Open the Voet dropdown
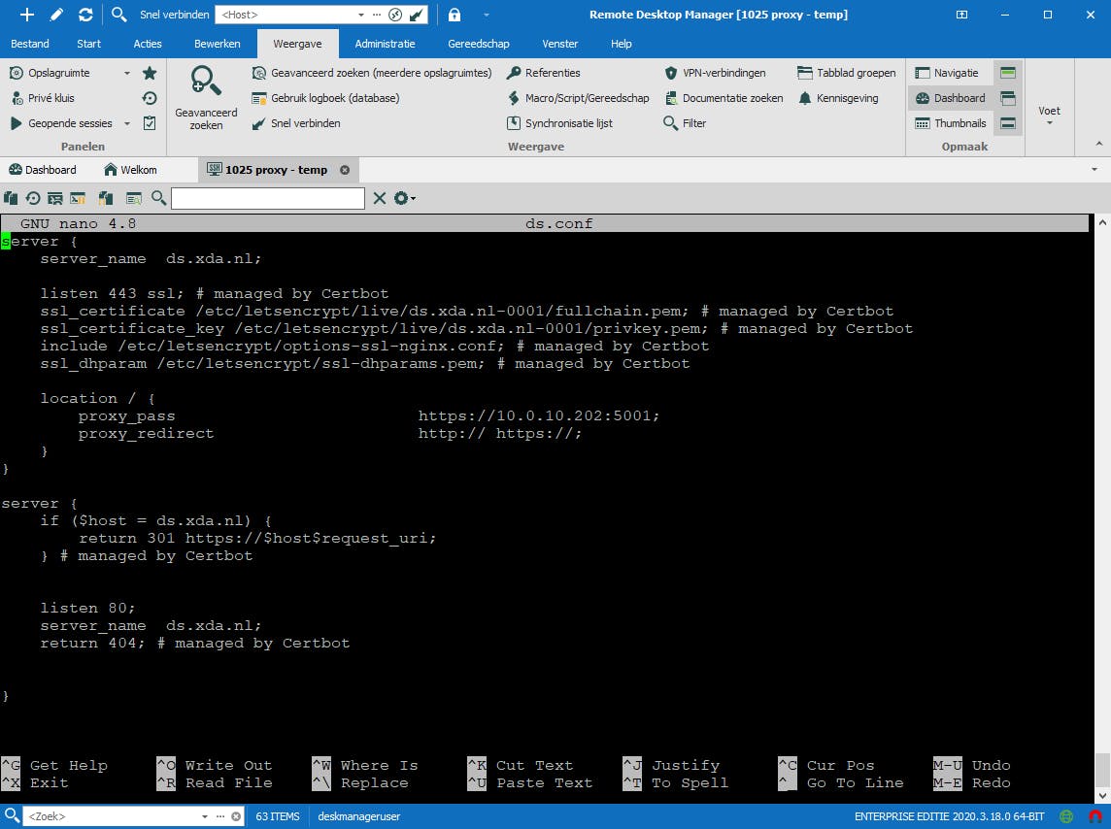The width and height of the screenshot is (1111, 829). pyautogui.click(x=1050, y=116)
